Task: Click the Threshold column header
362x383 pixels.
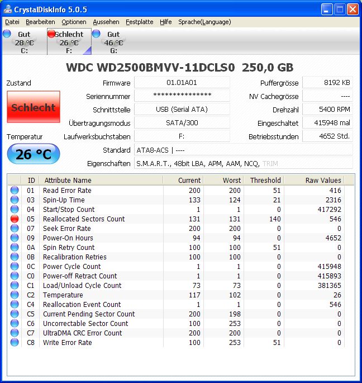Action: coord(264,180)
